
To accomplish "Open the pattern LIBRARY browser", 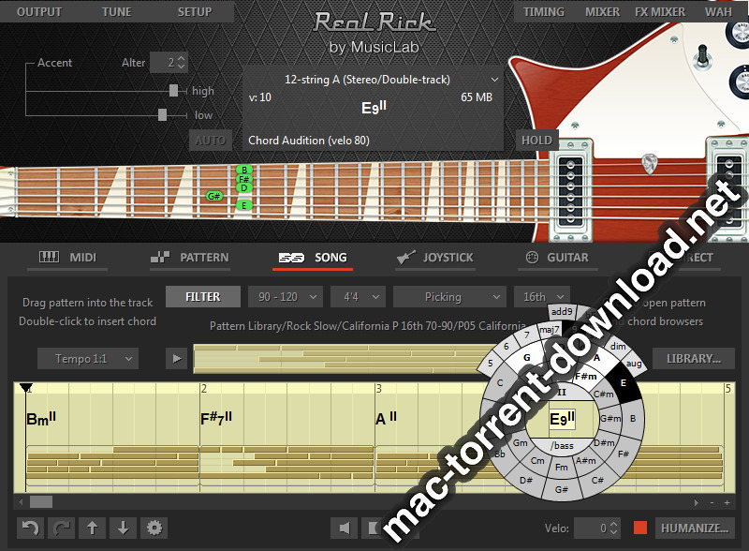I will 693,358.
